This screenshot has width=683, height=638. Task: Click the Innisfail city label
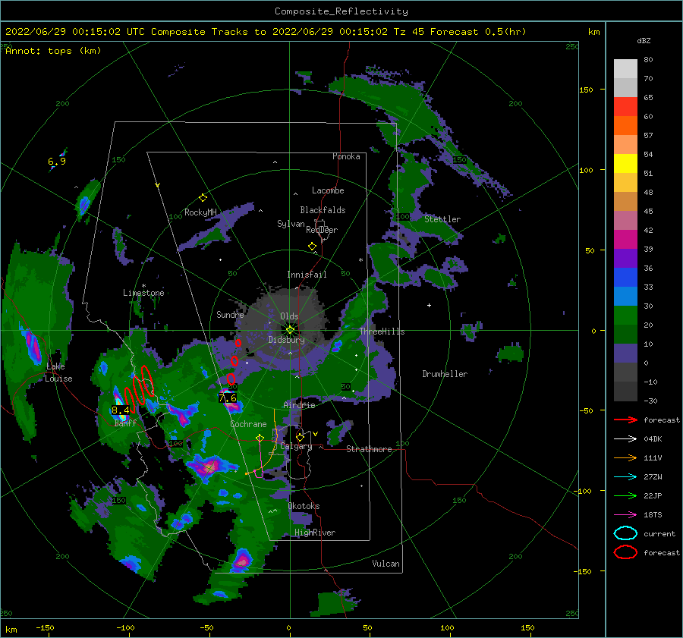[x=307, y=275]
